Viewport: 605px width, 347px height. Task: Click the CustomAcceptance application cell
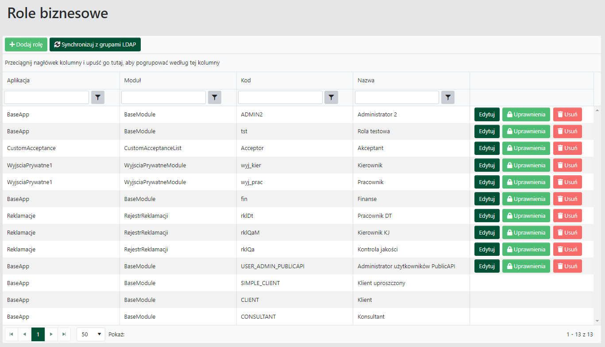click(61, 148)
